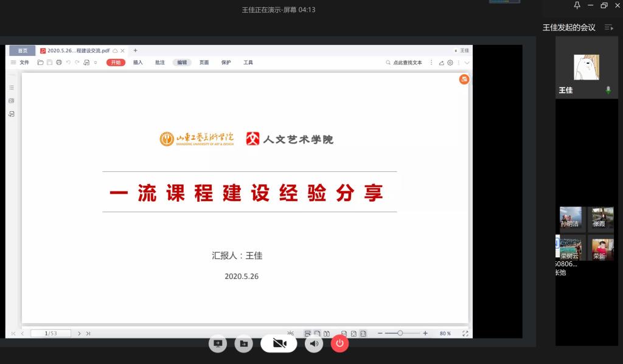Click the red power button to end the meeting
This screenshot has height=364, width=623.
[x=339, y=343]
